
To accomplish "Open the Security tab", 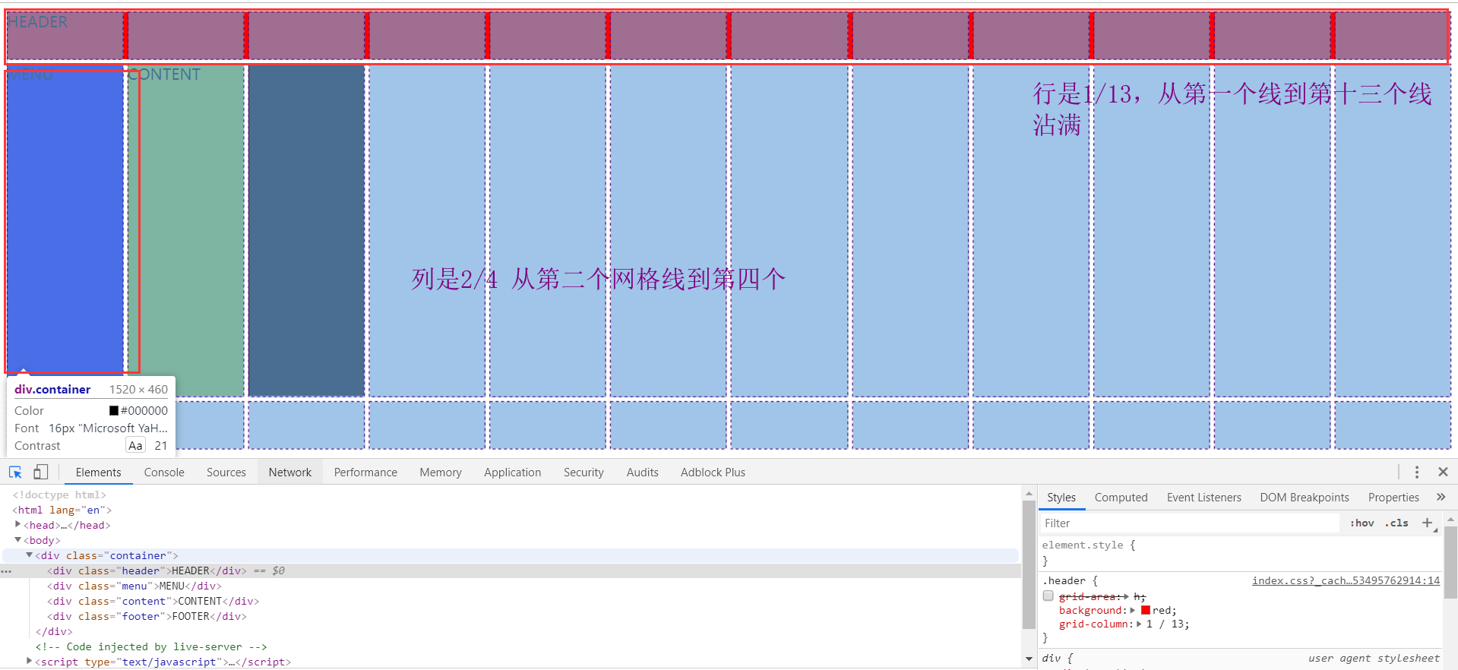I will tap(584, 472).
